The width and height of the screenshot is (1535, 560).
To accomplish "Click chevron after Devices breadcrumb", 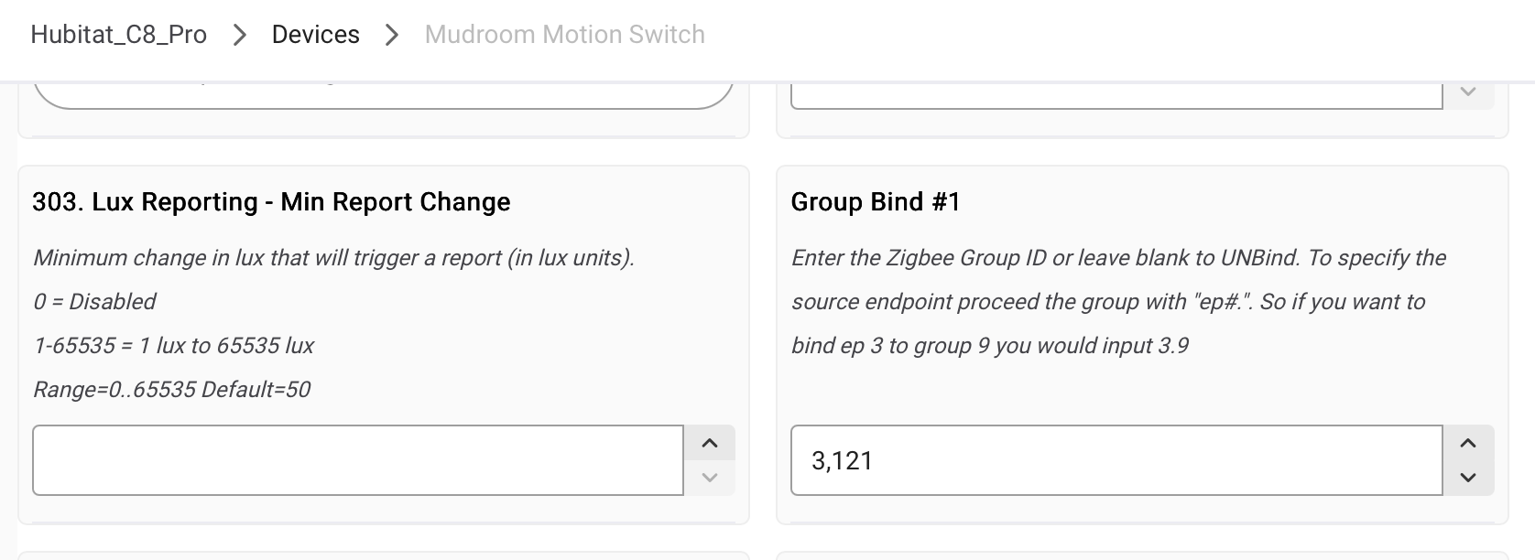I will [392, 35].
